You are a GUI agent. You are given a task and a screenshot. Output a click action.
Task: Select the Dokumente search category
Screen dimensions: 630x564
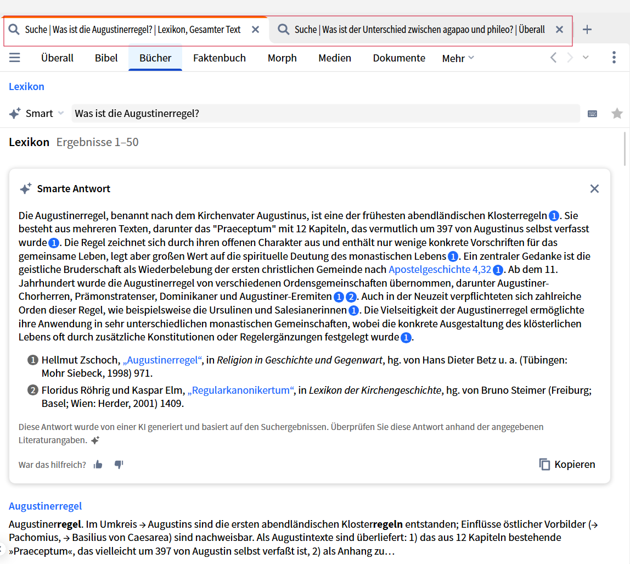point(399,58)
